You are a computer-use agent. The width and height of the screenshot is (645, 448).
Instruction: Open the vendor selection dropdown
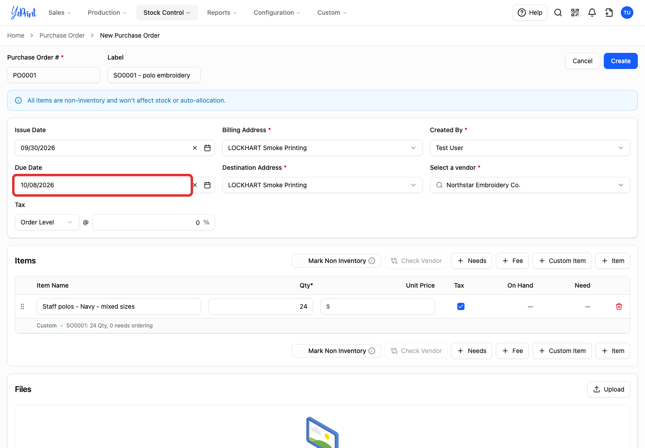point(530,185)
